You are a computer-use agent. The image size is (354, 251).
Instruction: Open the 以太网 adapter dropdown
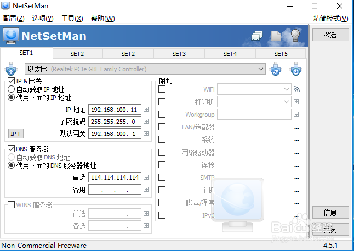145,69
